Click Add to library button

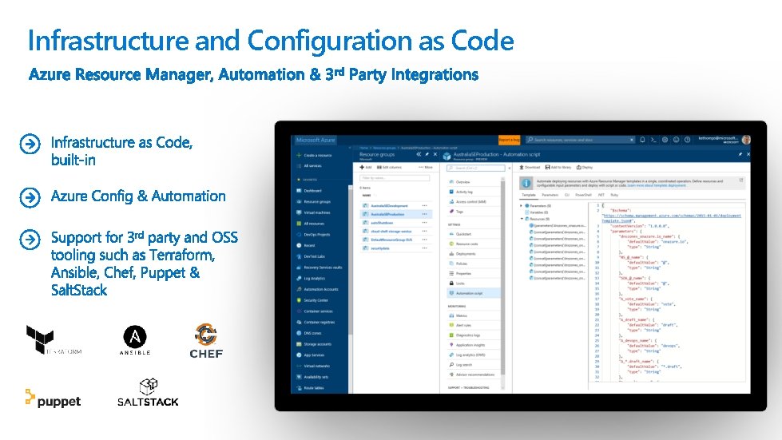click(x=558, y=168)
